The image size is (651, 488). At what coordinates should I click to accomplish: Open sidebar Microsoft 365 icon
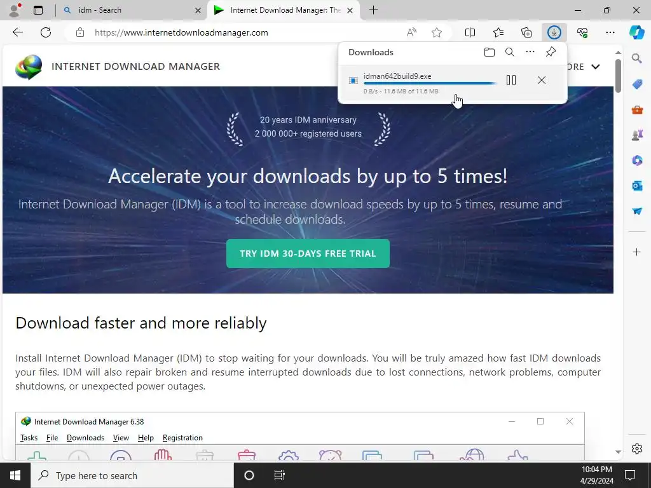coord(637,160)
